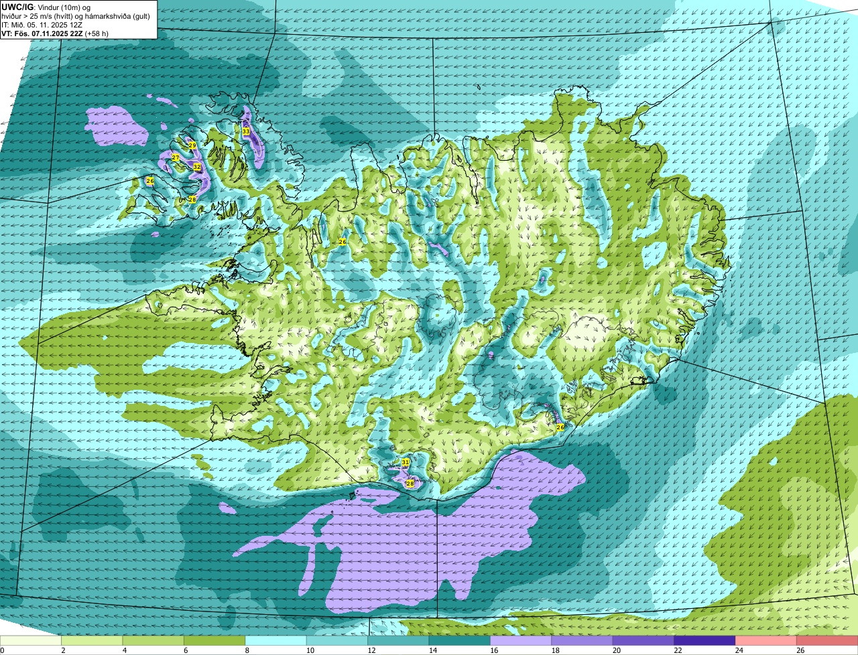858x655 pixels.
Task: Pick the 6–8 m/s olive green legend band
Action: [x=214, y=641]
